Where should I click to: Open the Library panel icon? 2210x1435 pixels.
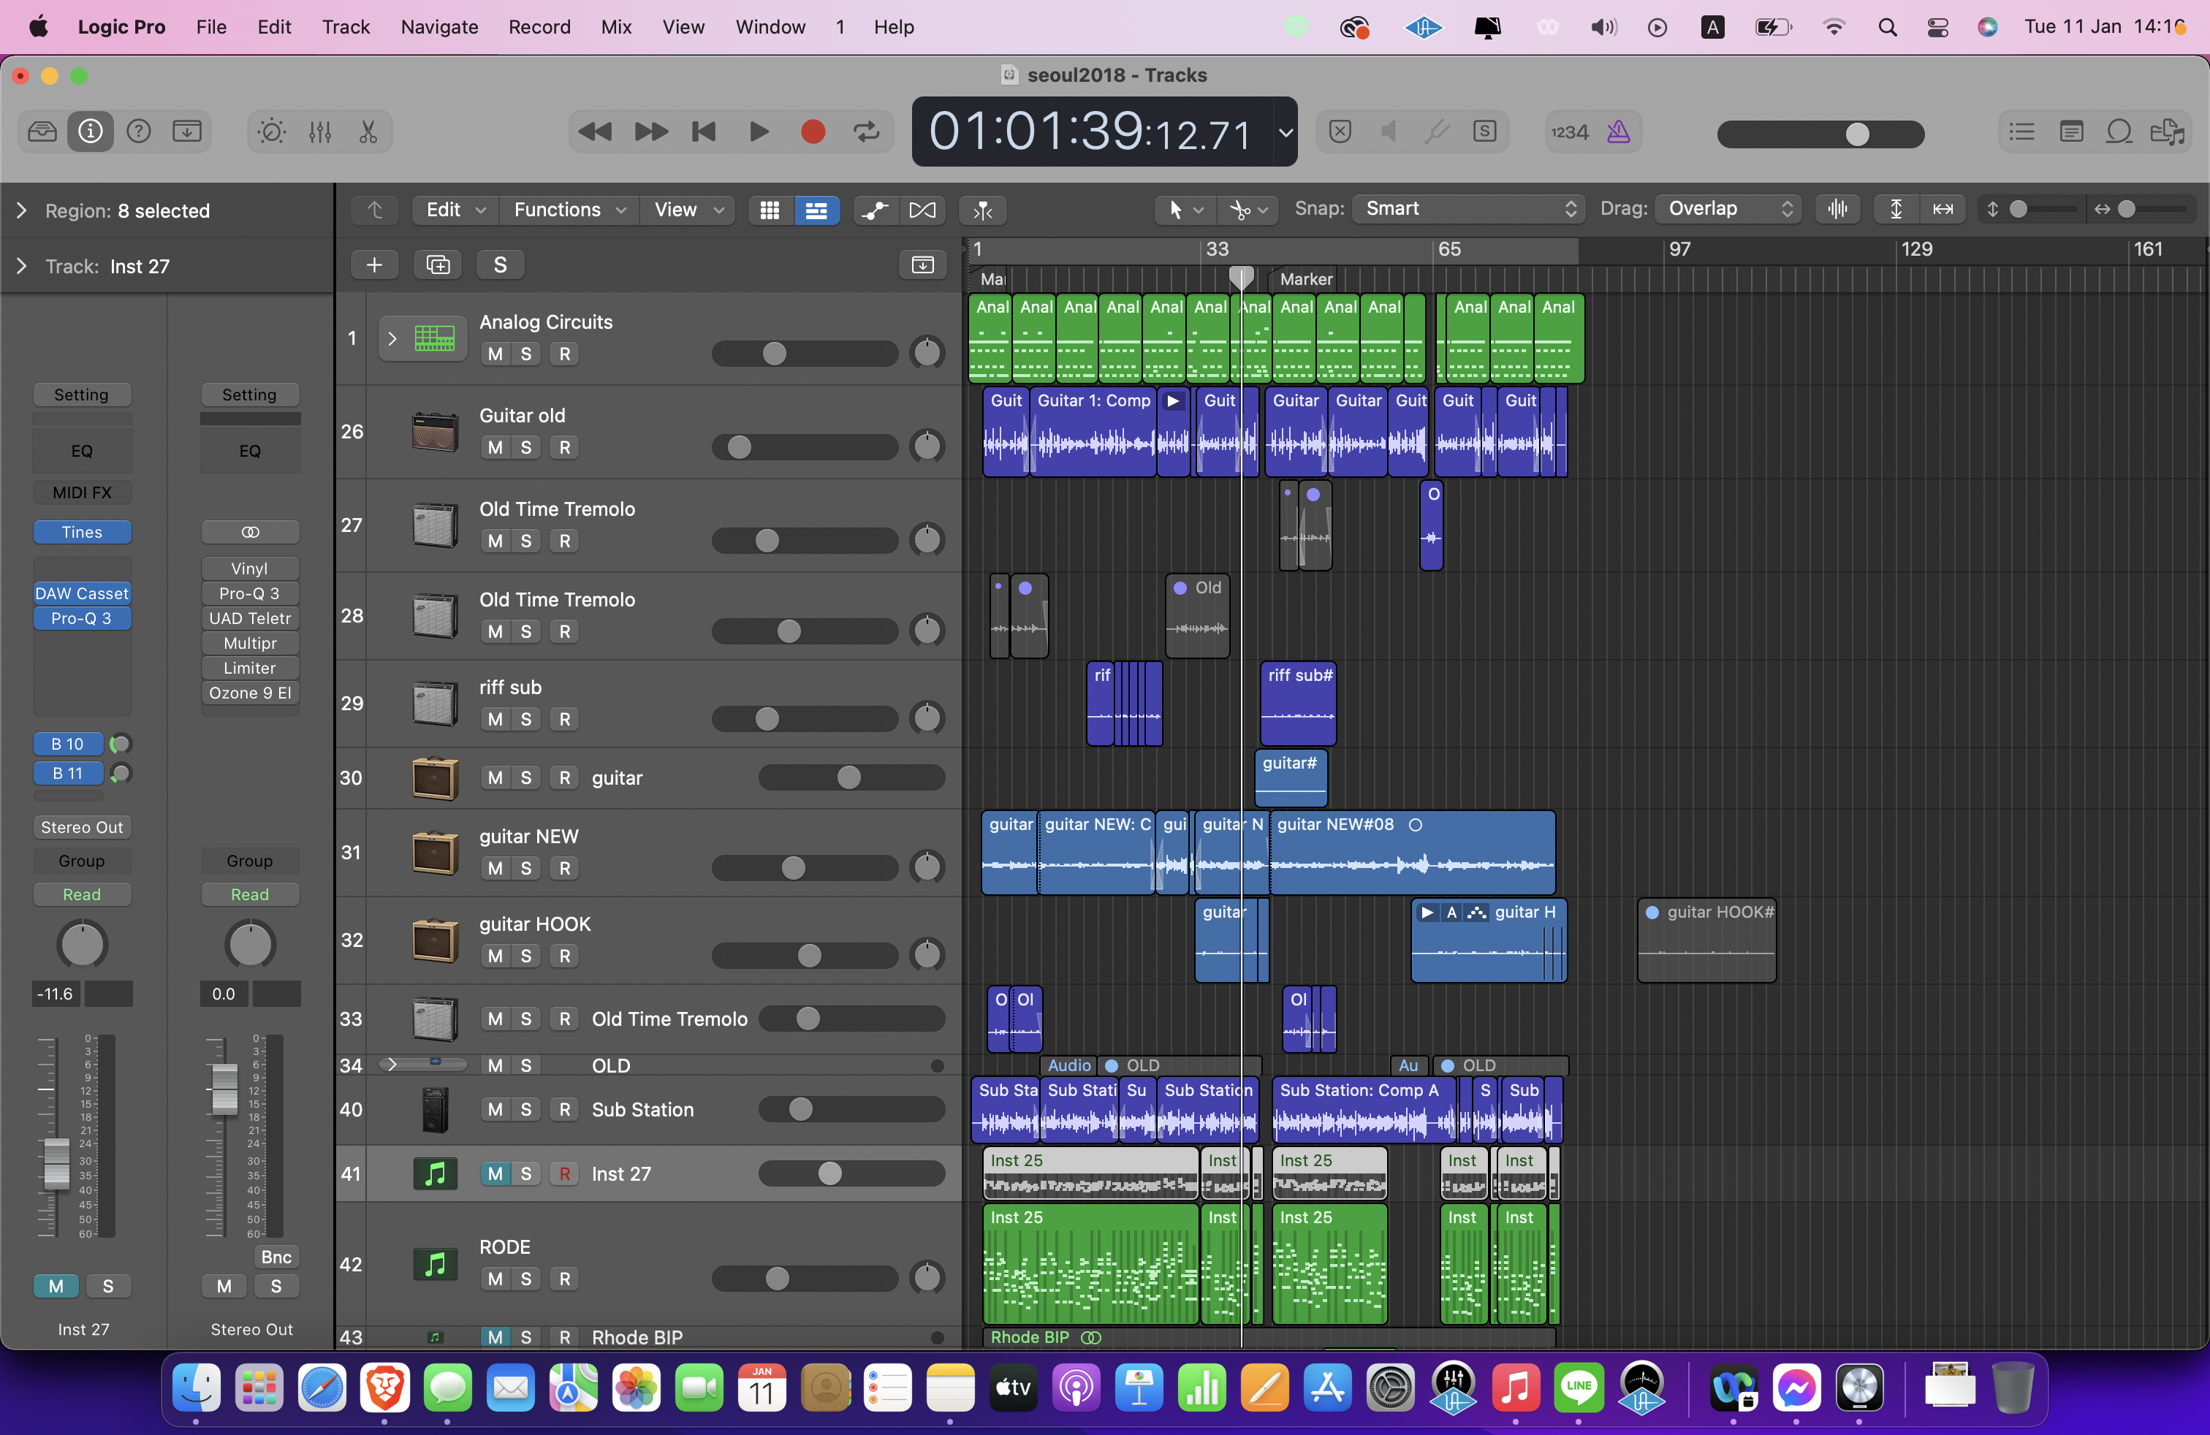(42, 132)
